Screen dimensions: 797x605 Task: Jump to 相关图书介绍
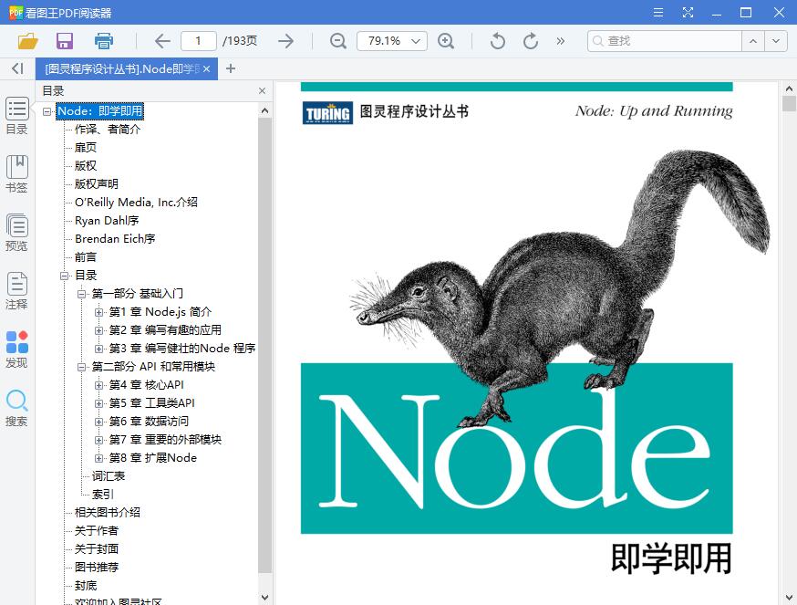click(x=108, y=513)
